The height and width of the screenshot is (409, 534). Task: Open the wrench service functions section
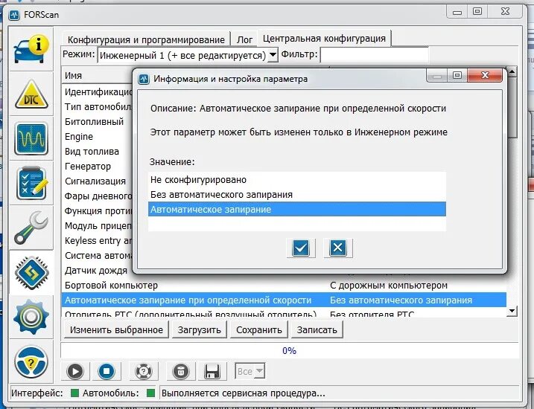pos(31,228)
